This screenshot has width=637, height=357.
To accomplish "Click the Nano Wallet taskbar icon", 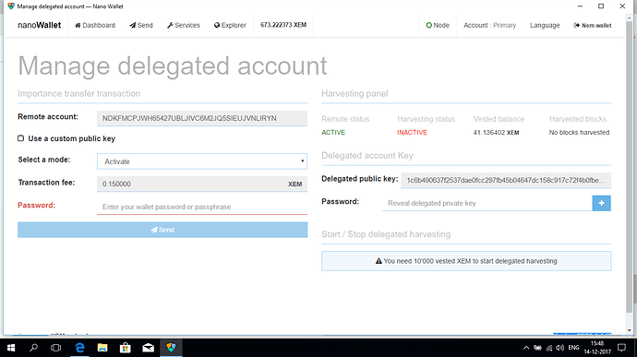I will [x=171, y=348].
